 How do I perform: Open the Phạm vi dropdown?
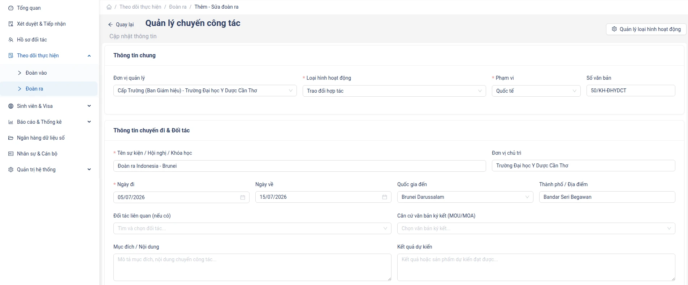(x=536, y=91)
